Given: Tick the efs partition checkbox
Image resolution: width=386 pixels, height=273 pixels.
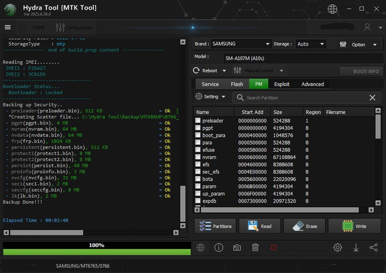Looking at the screenshot, I should click(x=198, y=164).
